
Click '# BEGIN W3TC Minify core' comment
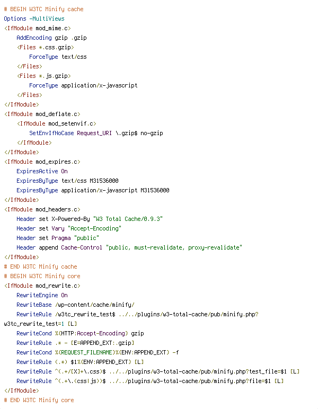(42, 276)
